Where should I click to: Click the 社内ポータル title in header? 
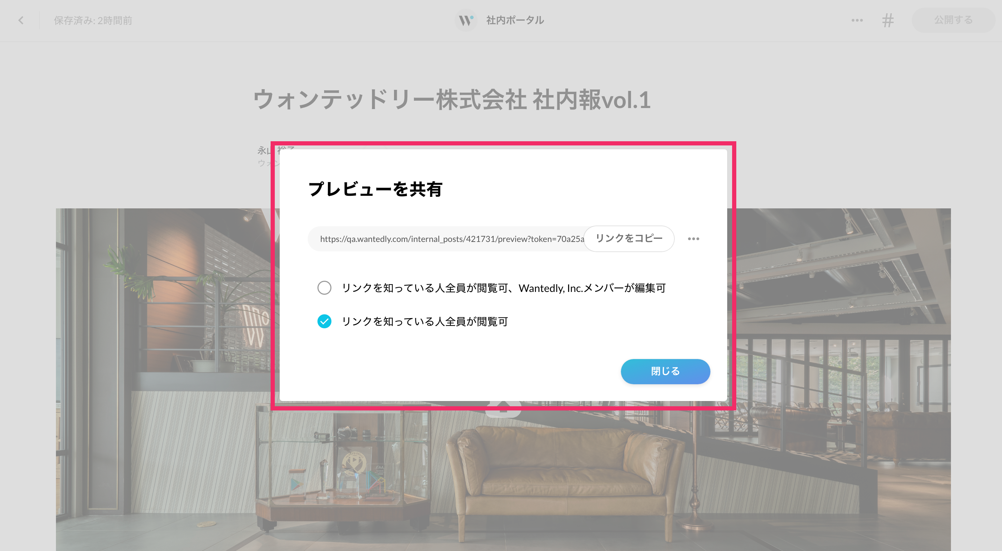pyautogui.click(x=515, y=20)
